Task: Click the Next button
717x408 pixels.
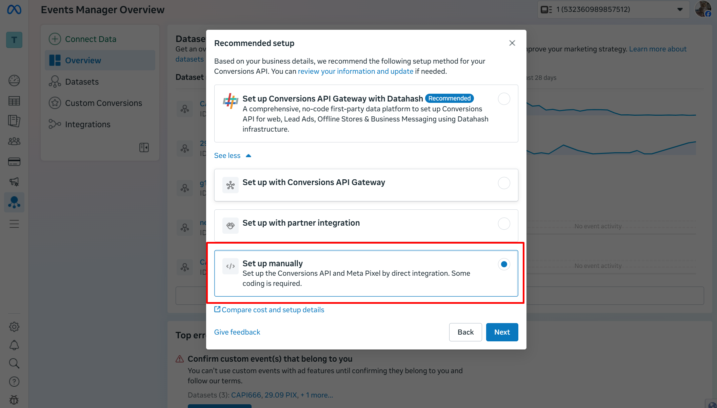Action: click(502, 332)
